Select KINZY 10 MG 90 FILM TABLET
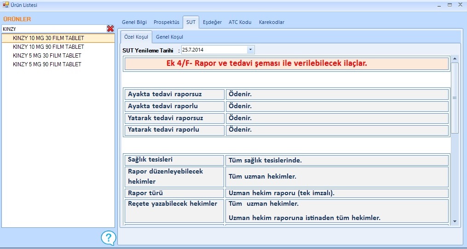The image size is (467, 249). click(x=48, y=47)
